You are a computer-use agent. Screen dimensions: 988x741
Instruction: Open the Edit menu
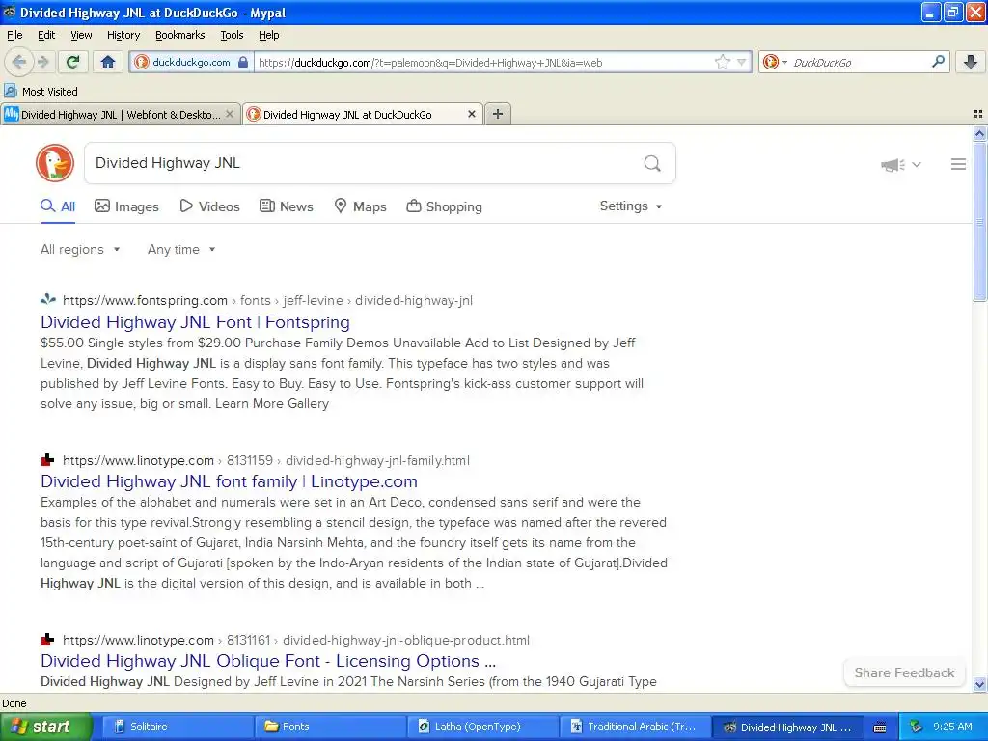pos(46,35)
